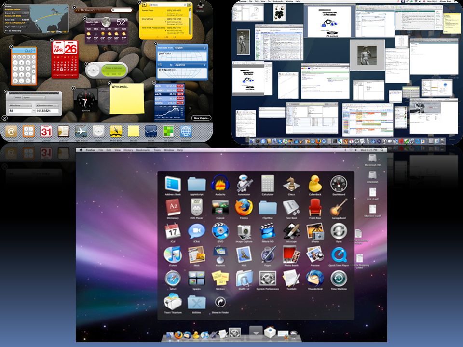Open Cyberduck's yellow duck icon in the stack
Screen dimensions: 463x347
(x=315, y=184)
